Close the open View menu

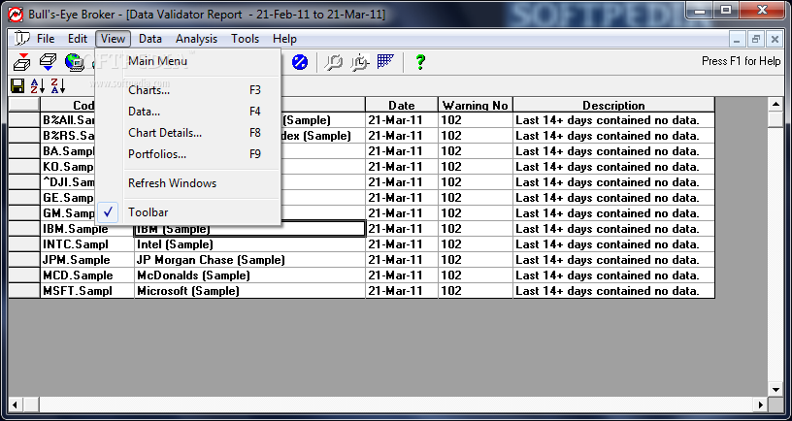coord(113,39)
